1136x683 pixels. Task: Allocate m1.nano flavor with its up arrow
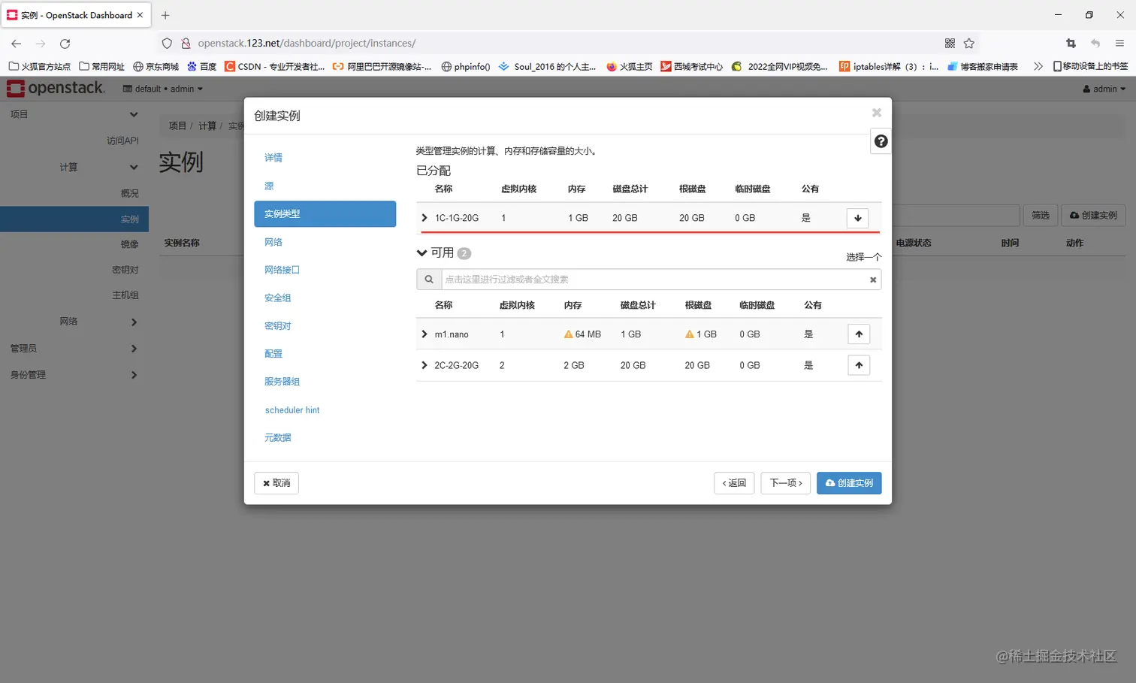(x=859, y=334)
